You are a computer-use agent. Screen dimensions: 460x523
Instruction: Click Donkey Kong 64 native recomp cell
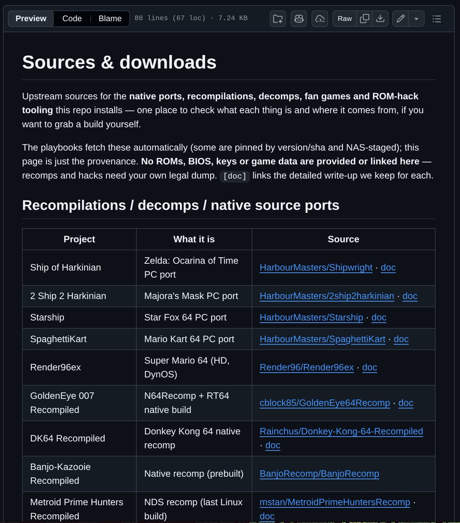click(x=194, y=438)
